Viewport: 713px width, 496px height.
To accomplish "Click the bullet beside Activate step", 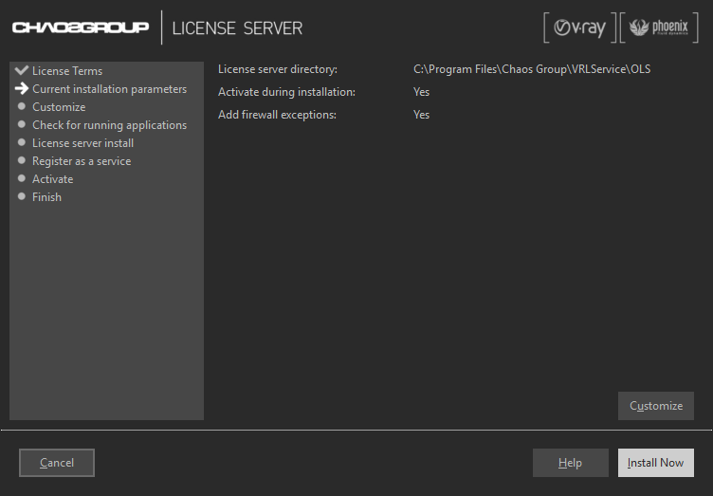I will pyautogui.click(x=22, y=178).
